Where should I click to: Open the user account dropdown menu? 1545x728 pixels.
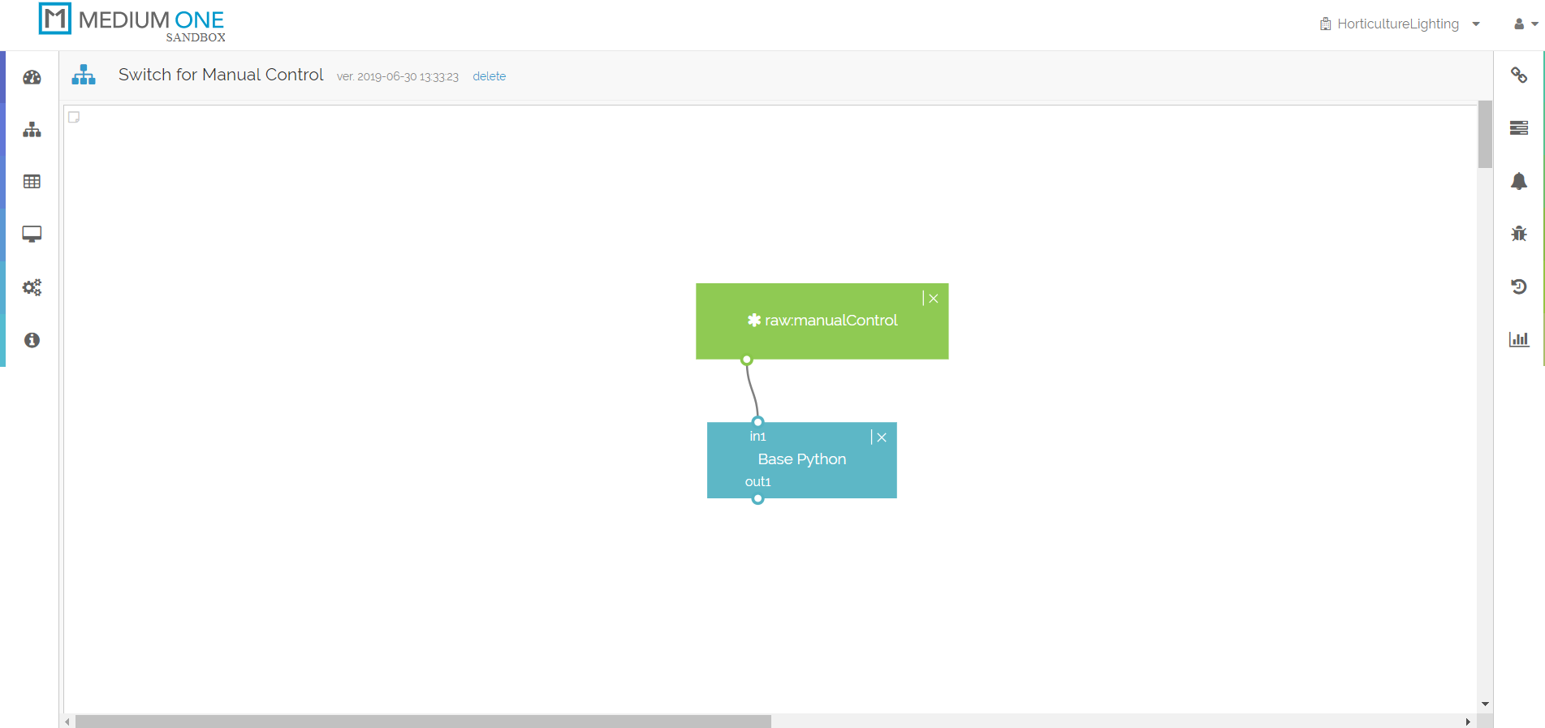[1526, 24]
